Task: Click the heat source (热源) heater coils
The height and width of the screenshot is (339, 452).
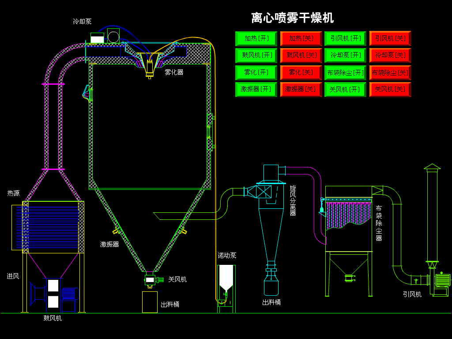Action: (50, 227)
